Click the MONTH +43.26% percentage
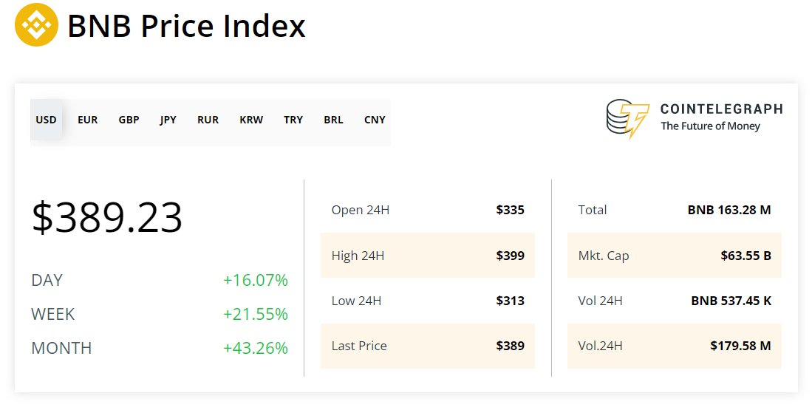The image size is (812, 410). 255,348
